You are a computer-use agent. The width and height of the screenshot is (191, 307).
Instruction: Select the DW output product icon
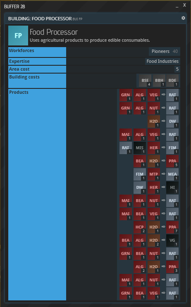[172, 121]
